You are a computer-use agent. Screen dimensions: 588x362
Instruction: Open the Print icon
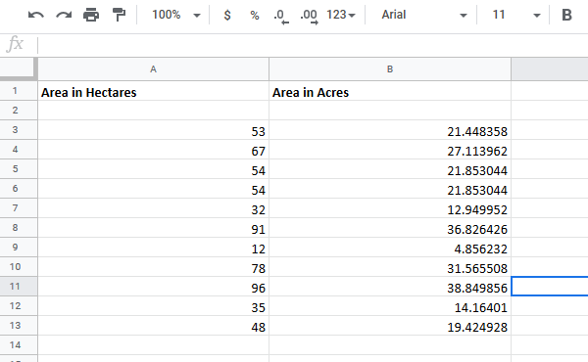point(91,15)
